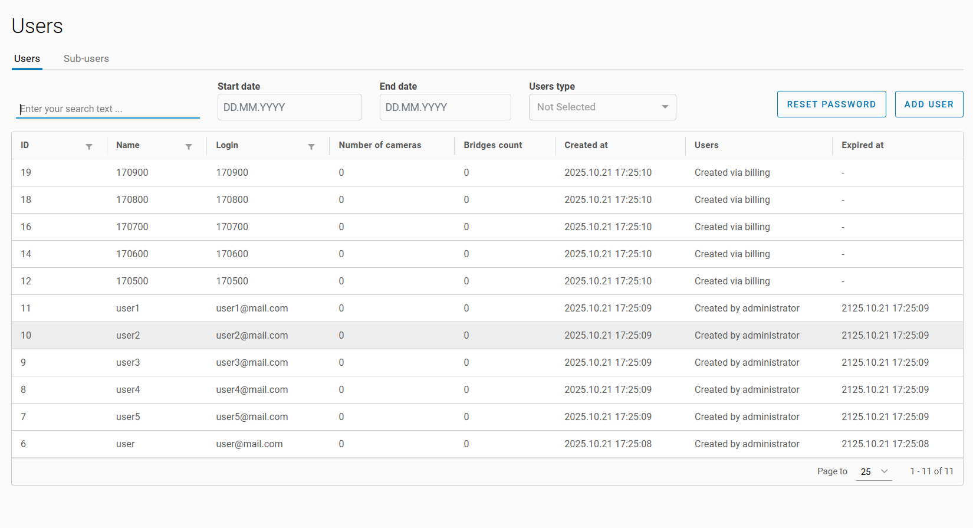Image resolution: width=973 pixels, height=528 pixels.
Task: Click the Number of cameras column header
Action: 380,145
